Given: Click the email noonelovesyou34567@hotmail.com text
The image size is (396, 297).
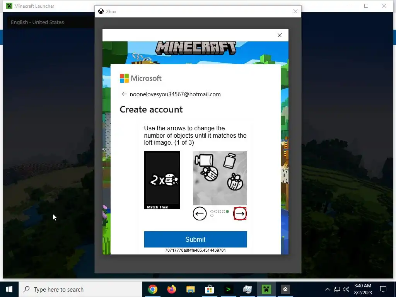Looking at the screenshot, I should pos(175,94).
